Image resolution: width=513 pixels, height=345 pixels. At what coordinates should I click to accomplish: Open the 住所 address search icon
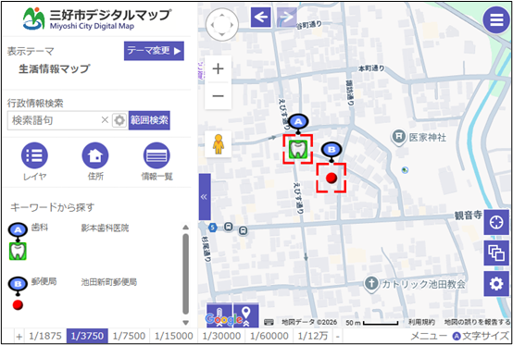tap(95, 155)
